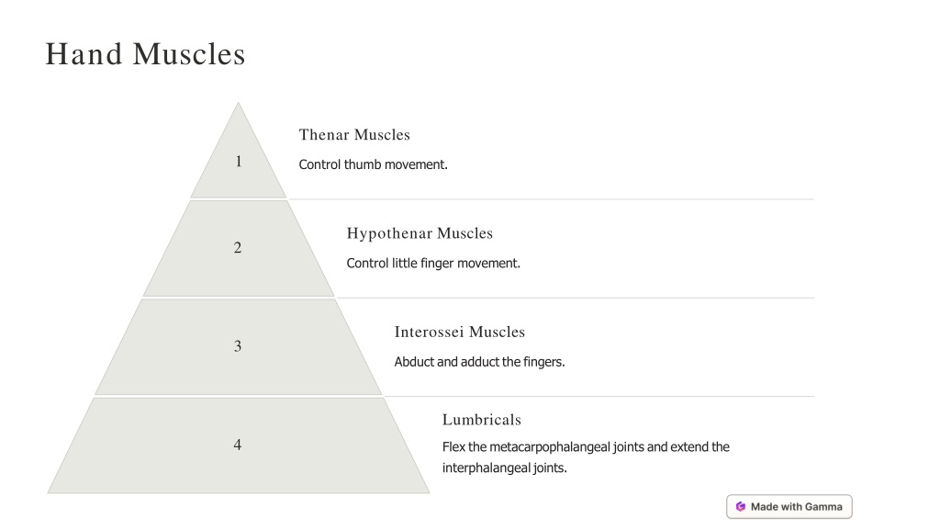The height and width of the screenshot is (530, 940).
Task: Click pyramid tier numbered 3
Action: click(239, 346)
